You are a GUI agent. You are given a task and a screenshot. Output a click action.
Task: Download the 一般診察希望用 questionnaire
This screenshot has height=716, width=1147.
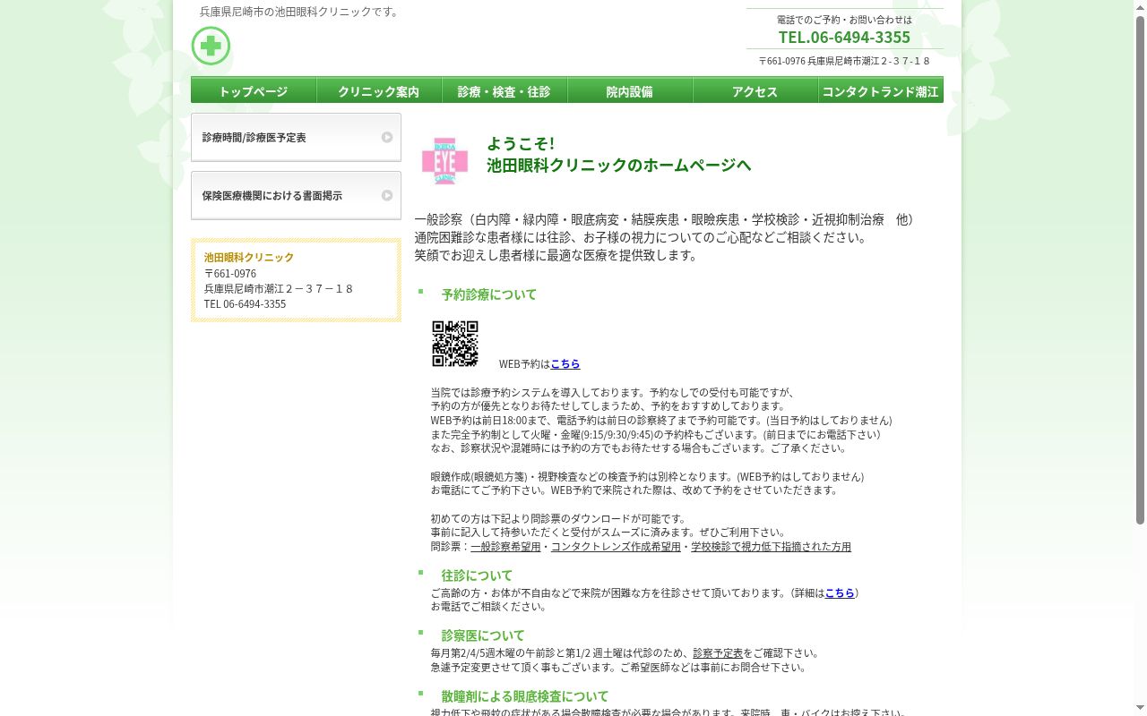click(x=505, y=547)
